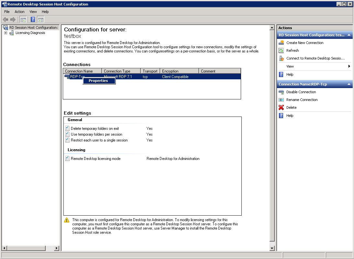Image resolution: width=354 pixels, height=259 pixels.
Task: Sort by Transport column header
Action: coord(150,71)
